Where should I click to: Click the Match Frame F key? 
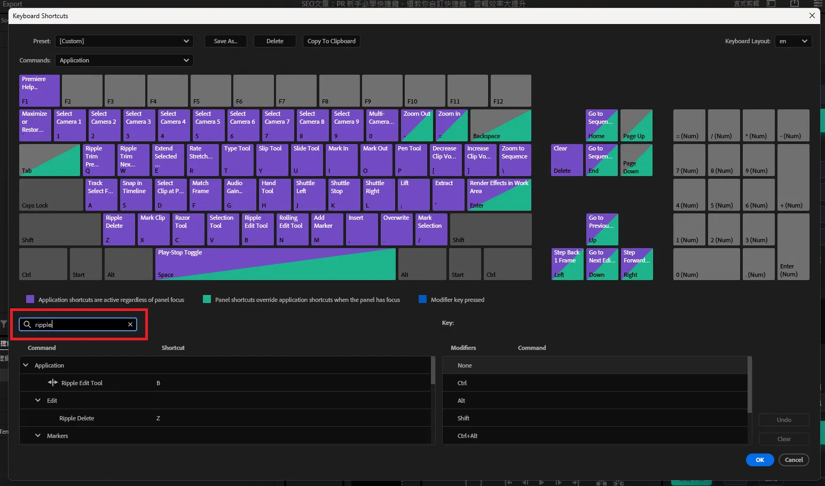[x=206, y=195]
